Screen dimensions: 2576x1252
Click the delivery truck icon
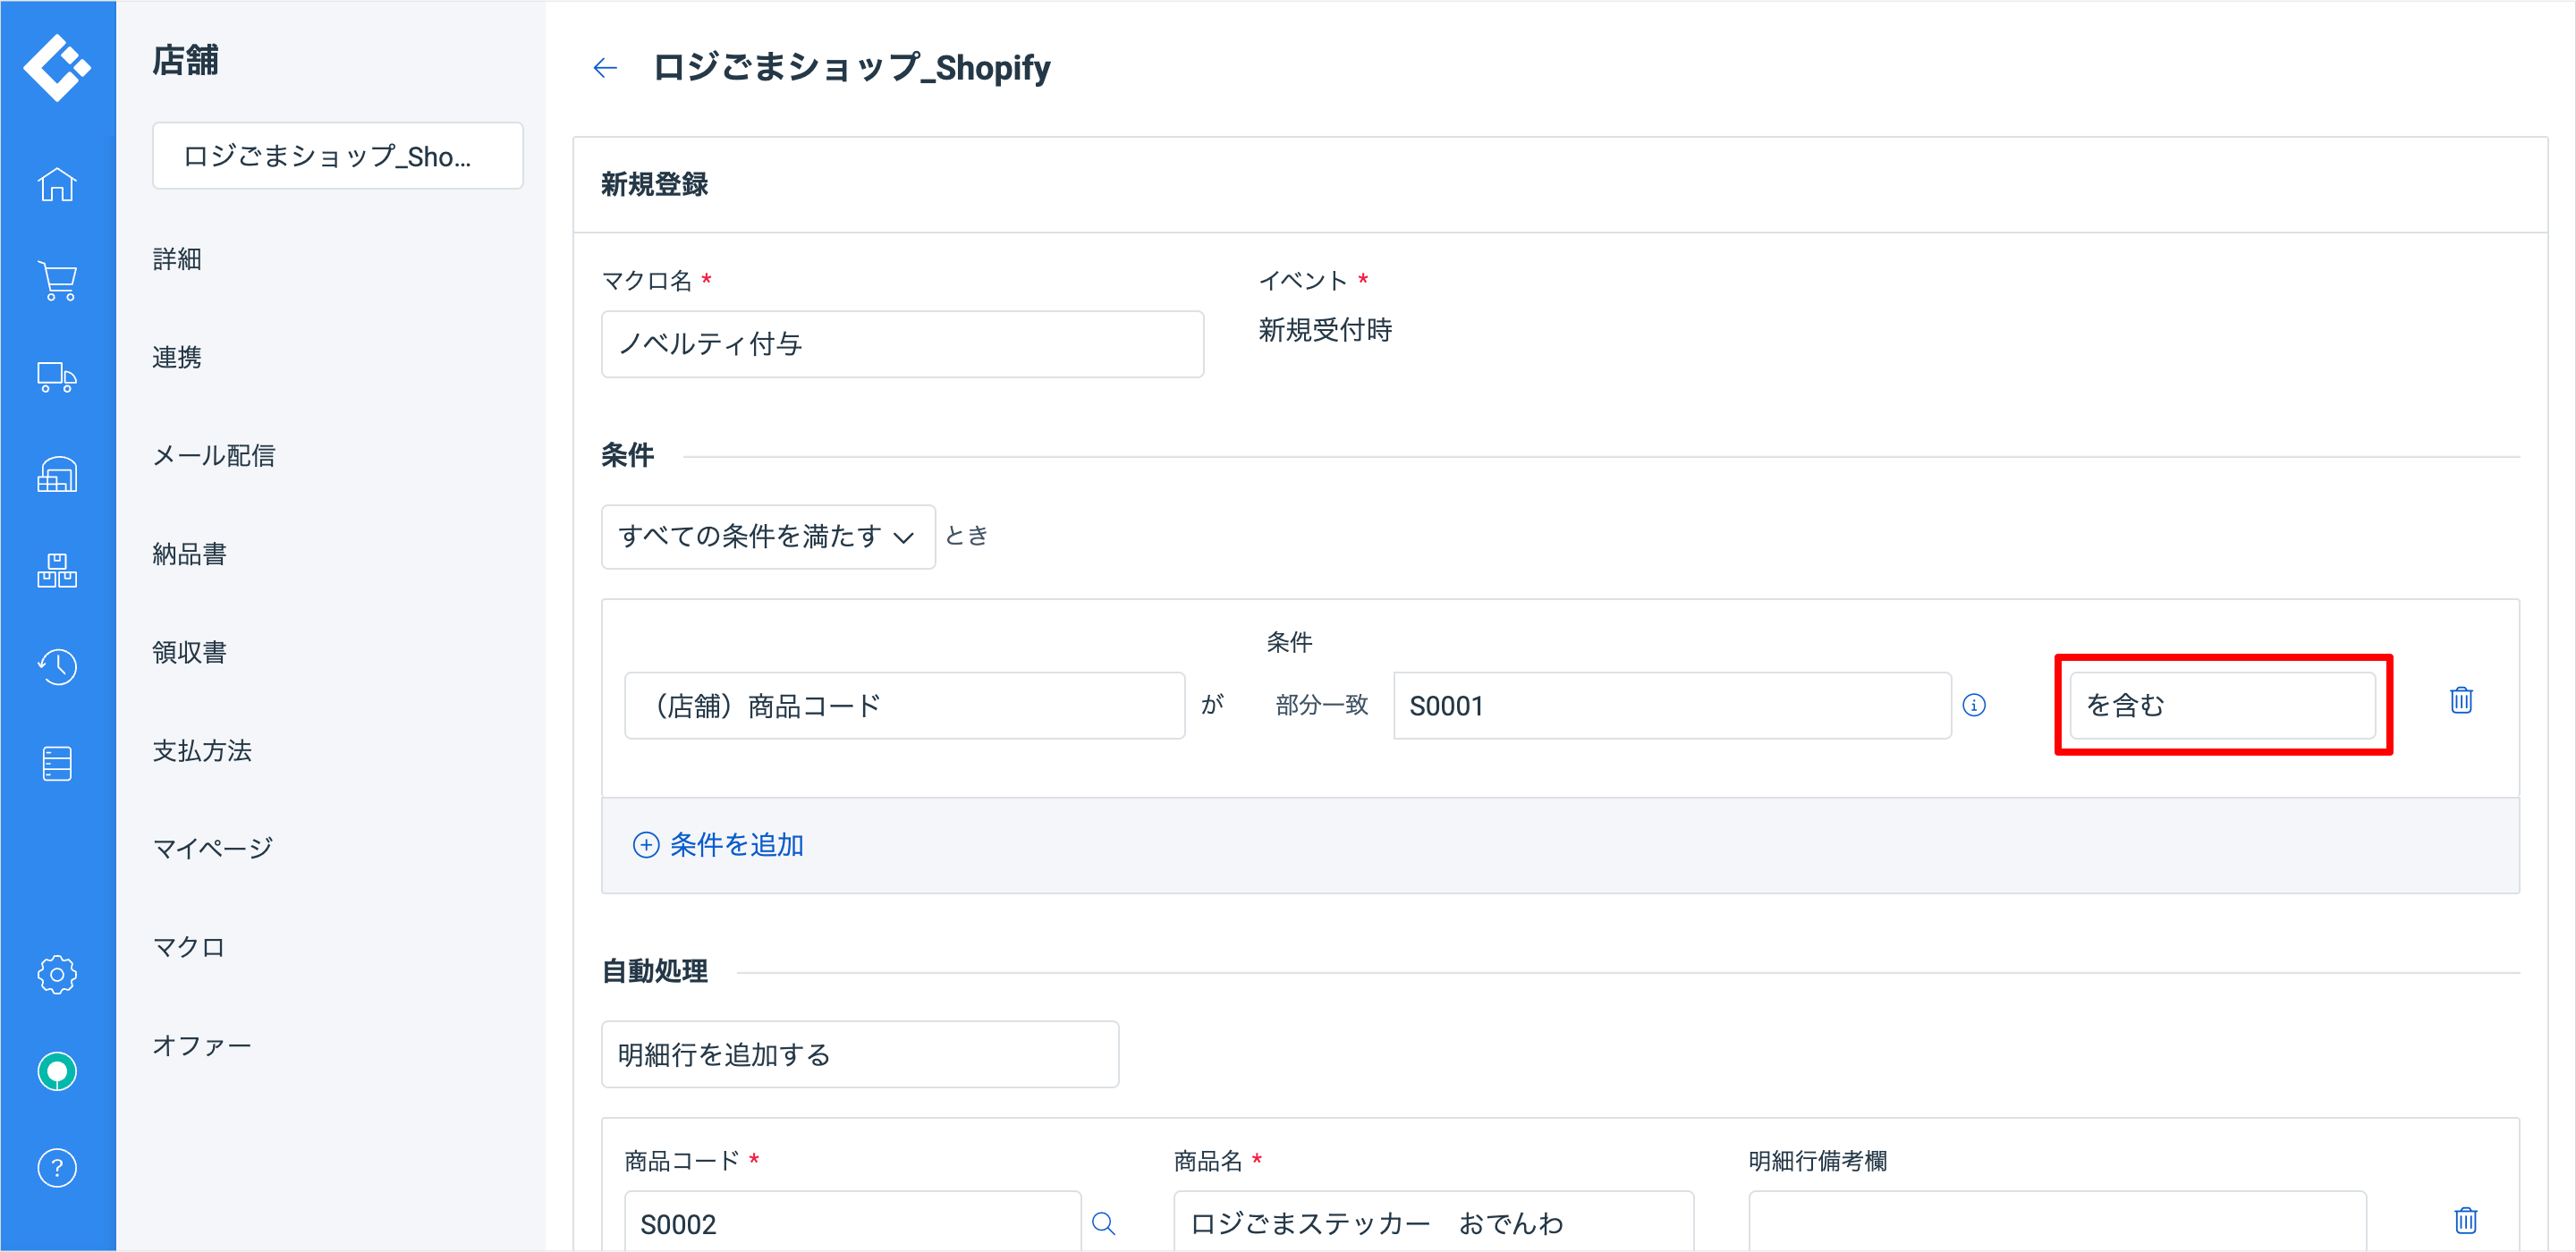[57, 377]
